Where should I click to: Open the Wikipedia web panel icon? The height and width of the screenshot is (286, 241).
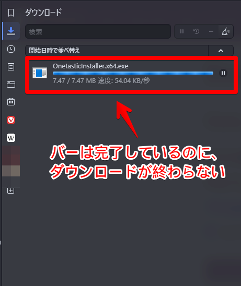coord(11,138)
